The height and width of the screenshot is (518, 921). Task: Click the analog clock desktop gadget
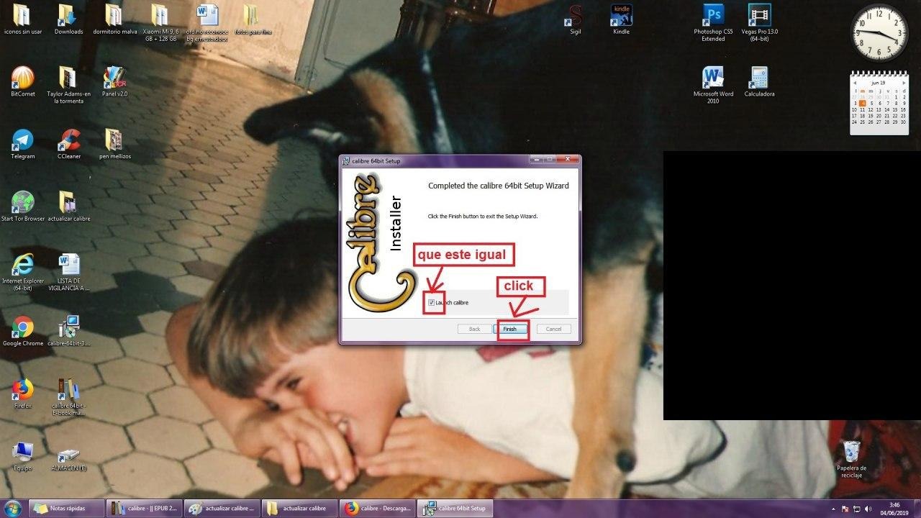click(x=878, y=33)
